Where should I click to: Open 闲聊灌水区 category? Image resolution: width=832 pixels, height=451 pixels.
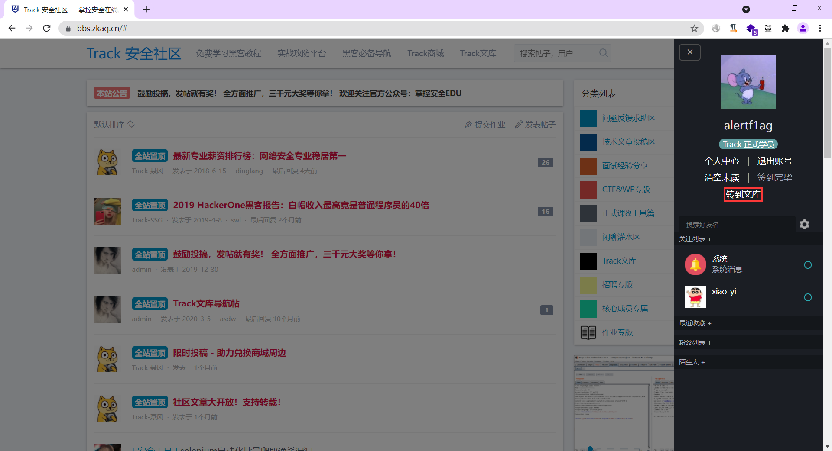pyautogui.click(x=621, y=237)
